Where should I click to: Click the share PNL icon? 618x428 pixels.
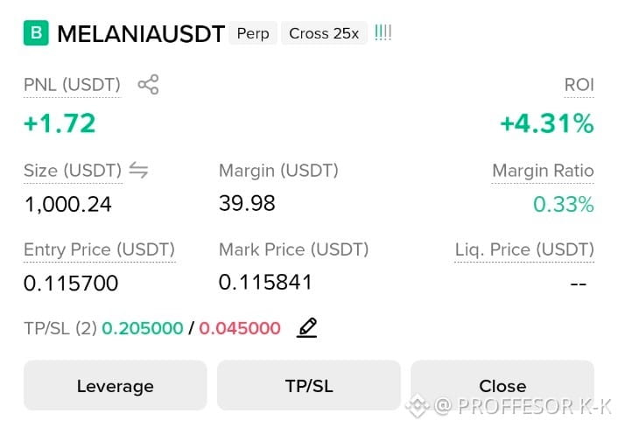tap(148, 84)
